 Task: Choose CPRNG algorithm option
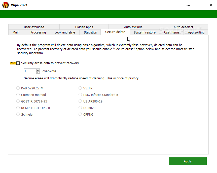pyautogui.click(x=86, y=114)
